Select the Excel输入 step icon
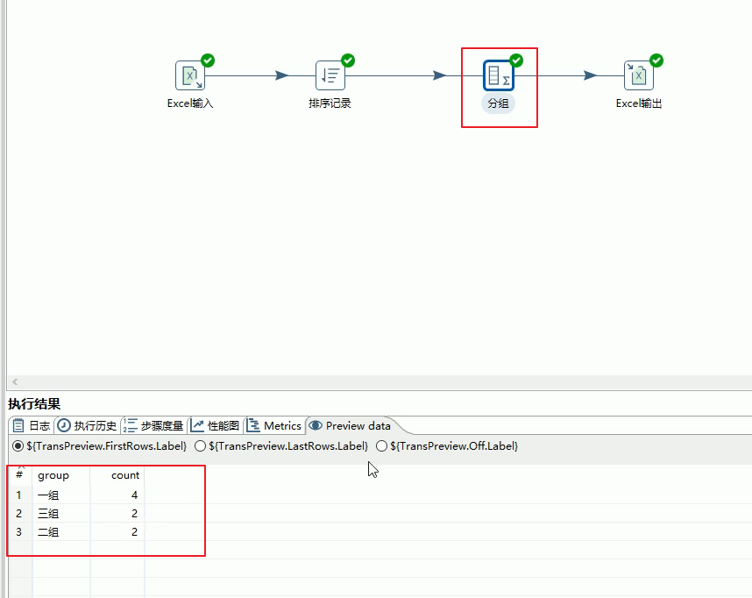 coord(190,75)
